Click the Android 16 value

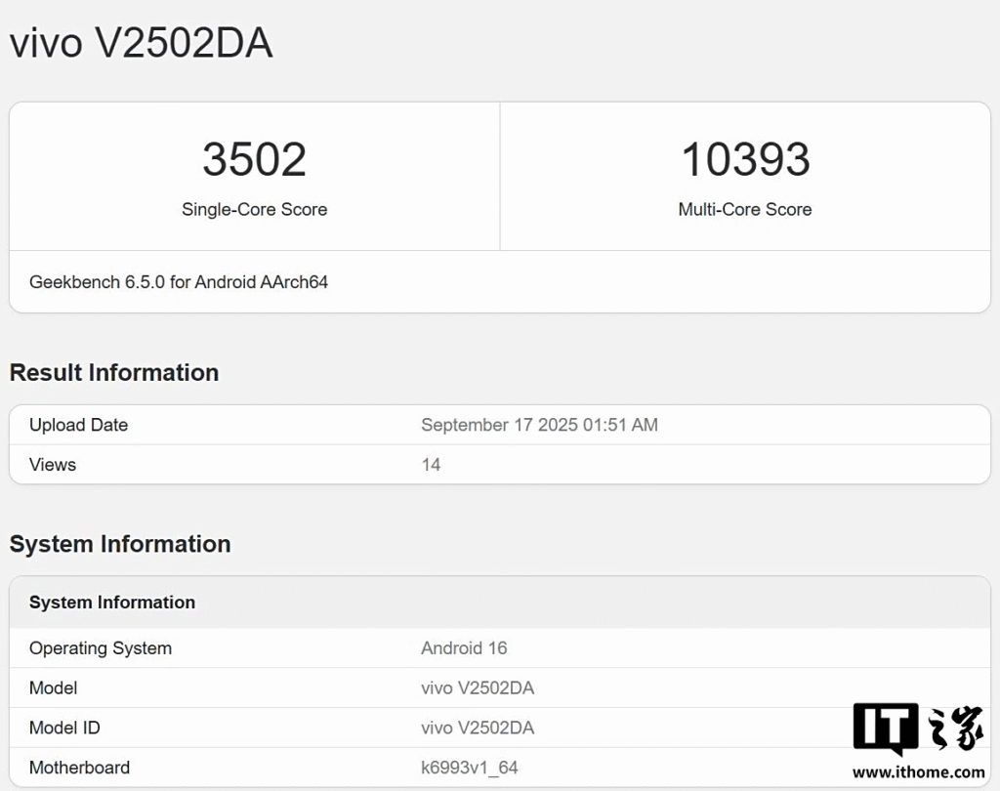(464, 648)
